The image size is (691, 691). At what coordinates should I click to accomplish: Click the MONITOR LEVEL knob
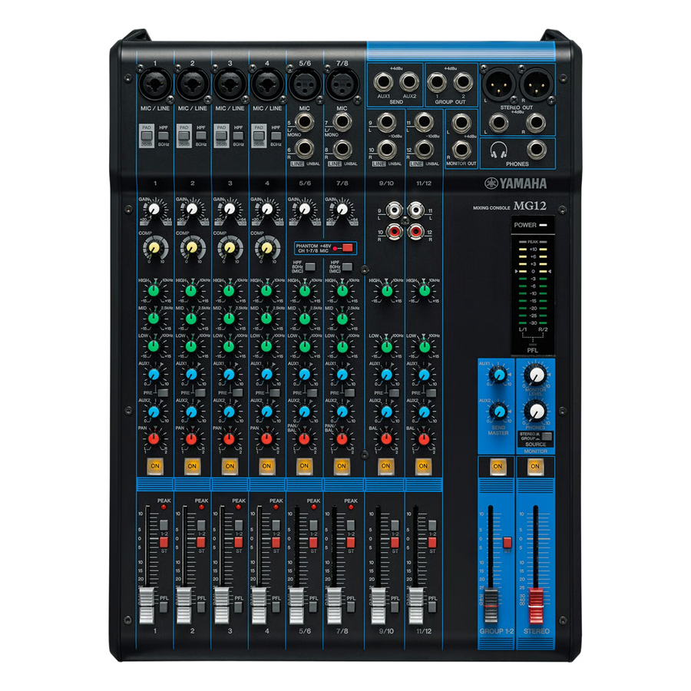pos(537,375)
